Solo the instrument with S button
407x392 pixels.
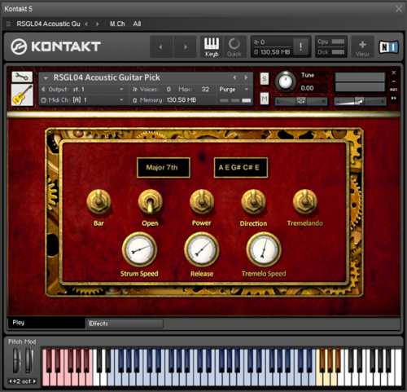(x=265, y=79)
